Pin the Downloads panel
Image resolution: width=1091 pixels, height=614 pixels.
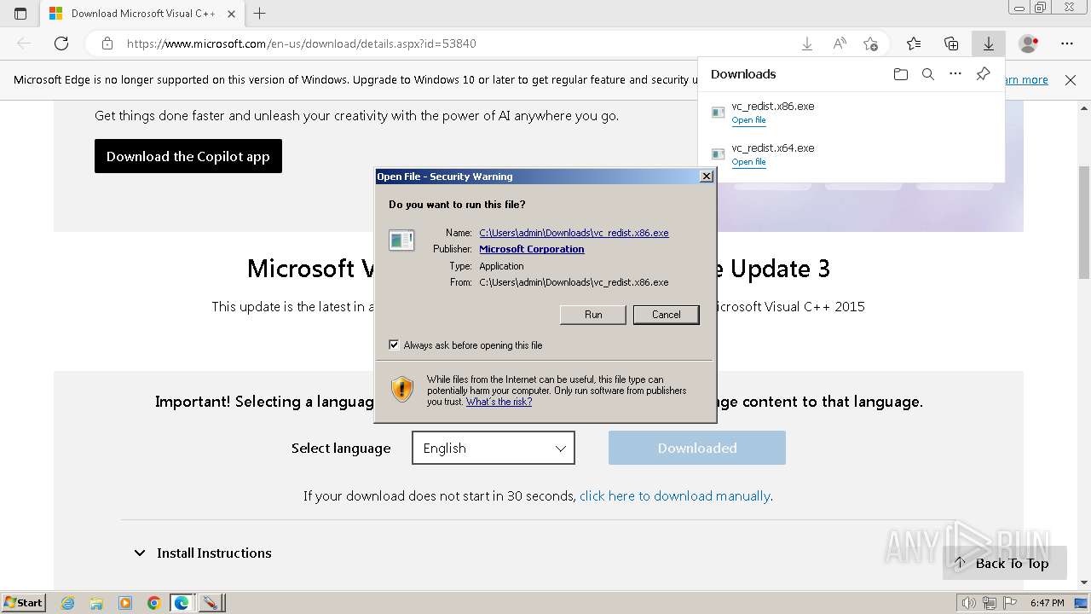click(x=983, y=74)
